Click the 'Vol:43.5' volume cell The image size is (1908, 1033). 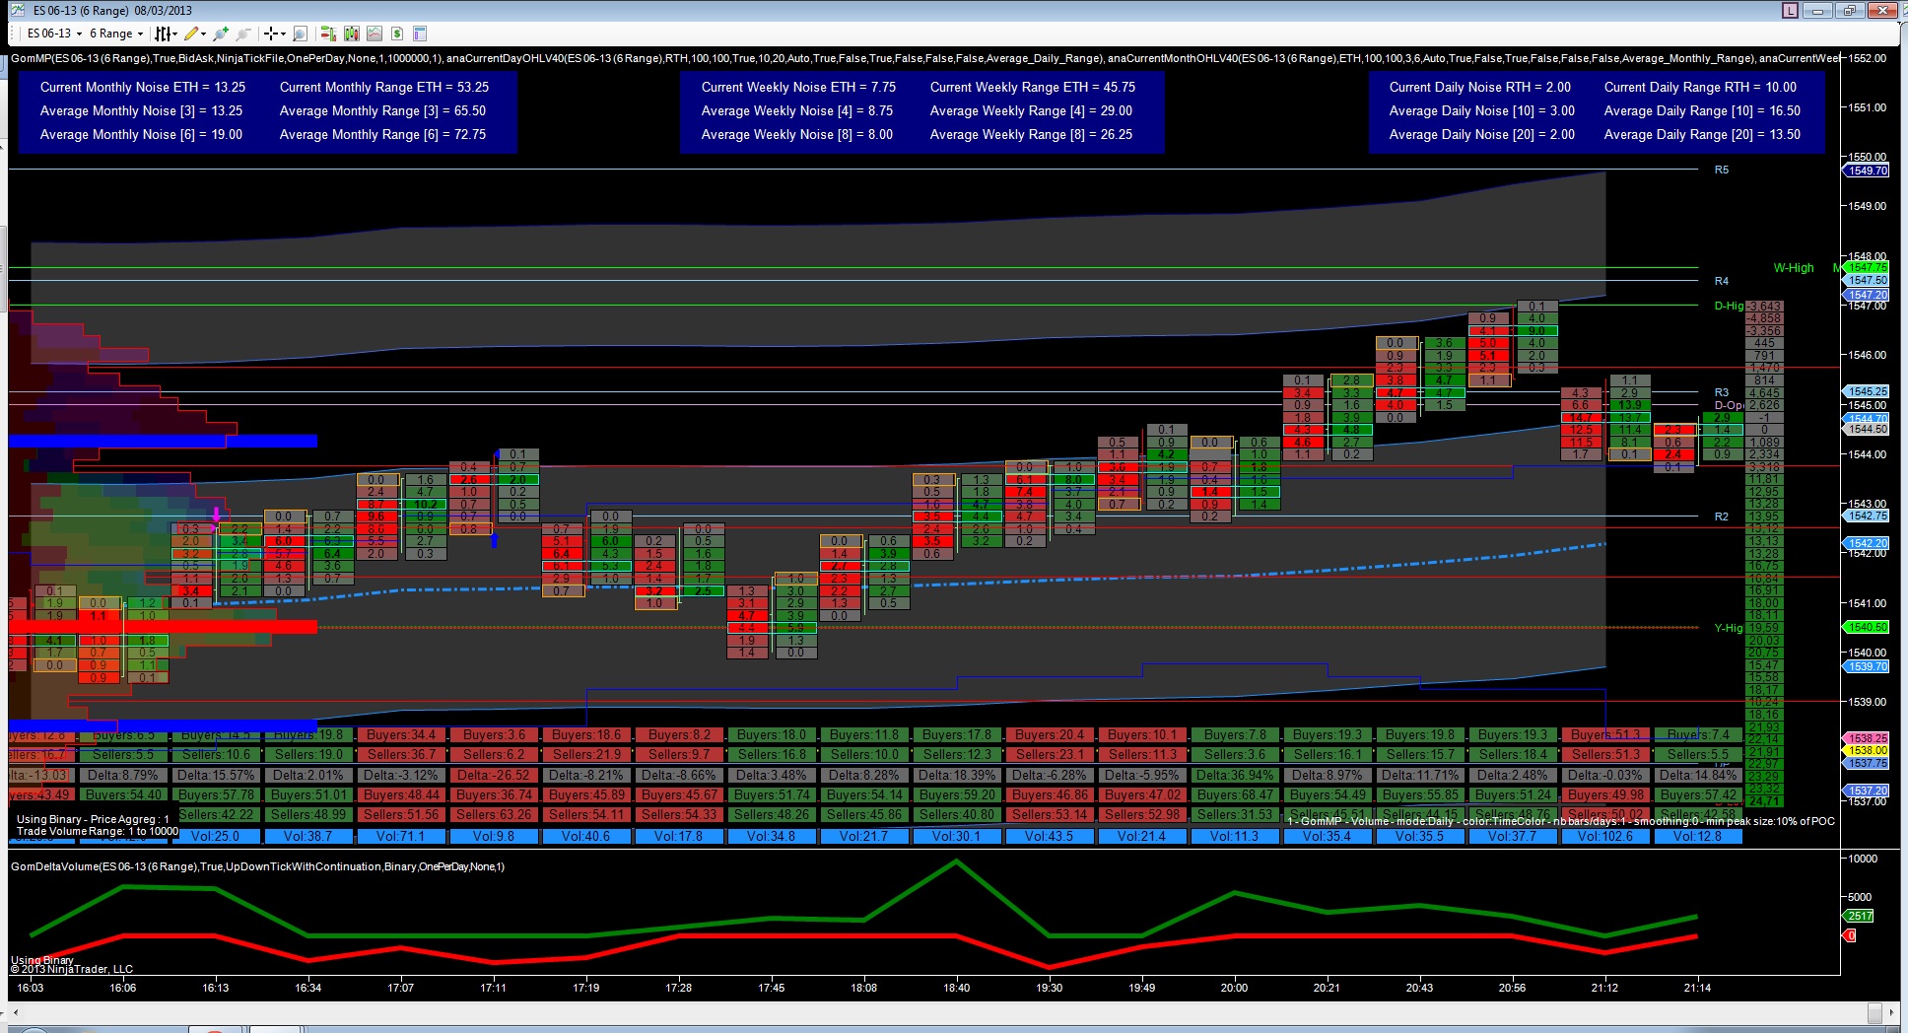coord(1049,836)
